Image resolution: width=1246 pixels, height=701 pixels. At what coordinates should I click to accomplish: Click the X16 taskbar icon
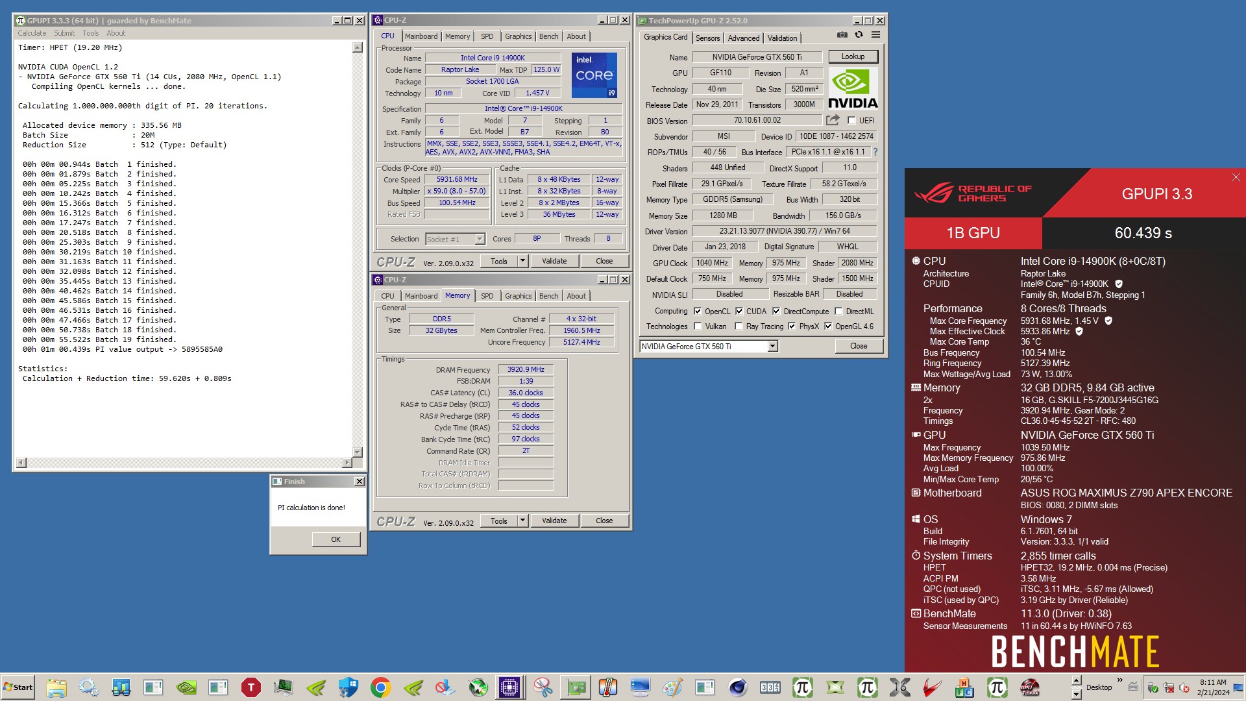point(900,687)
